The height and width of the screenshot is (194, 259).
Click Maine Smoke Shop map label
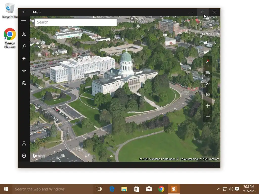point(138,21)
